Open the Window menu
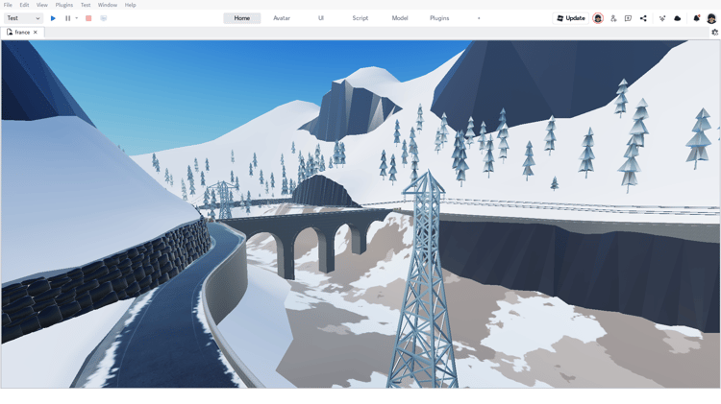Viewport: 721px width, 404px height. 107,5
